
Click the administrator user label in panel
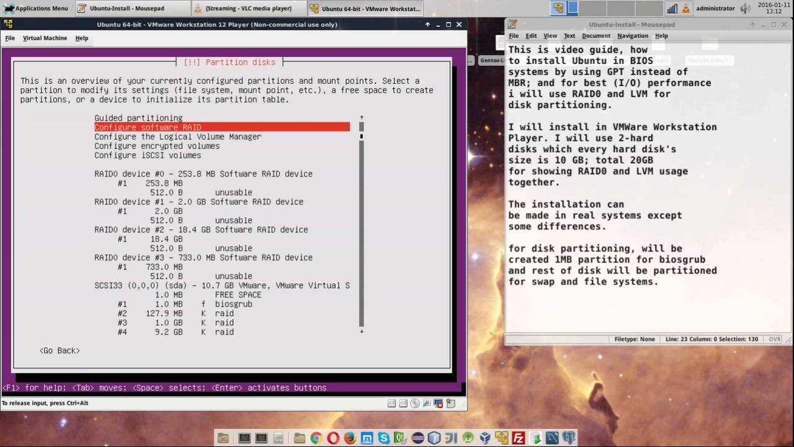pyautogui.click(x=715, y=8)
